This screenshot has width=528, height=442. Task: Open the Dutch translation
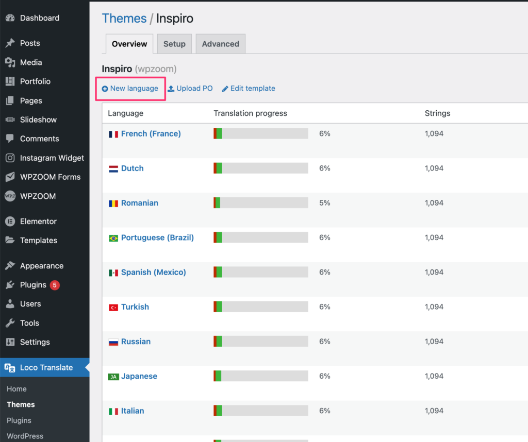click(x=133, y=168)
